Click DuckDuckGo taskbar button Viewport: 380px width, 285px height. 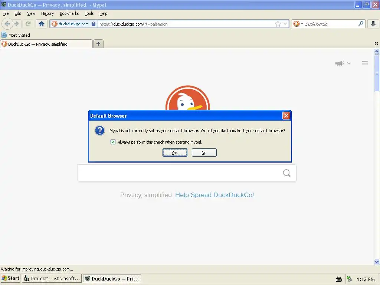tap(112, 278)
